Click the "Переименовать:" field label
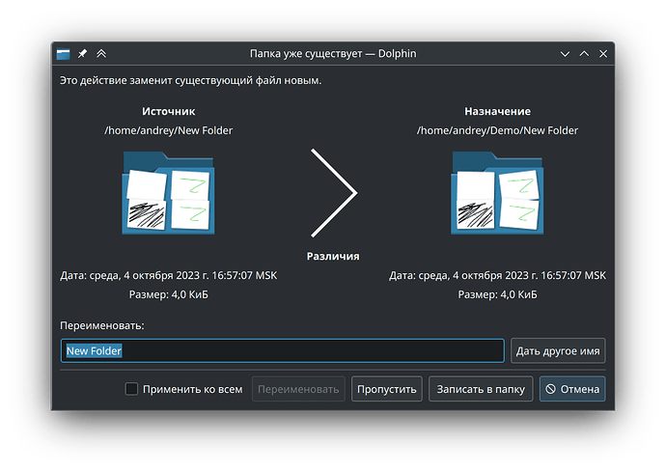This screenshot has height=471, width=666. point(102,325)
